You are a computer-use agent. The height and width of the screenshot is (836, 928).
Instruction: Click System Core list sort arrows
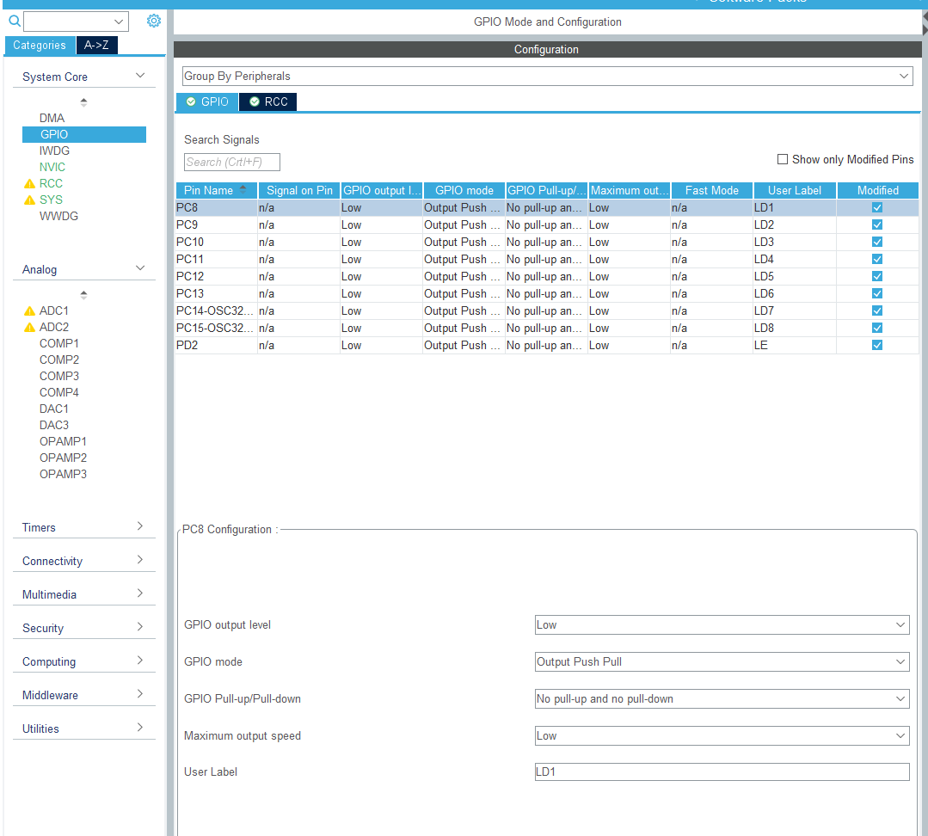coord(84,102)
